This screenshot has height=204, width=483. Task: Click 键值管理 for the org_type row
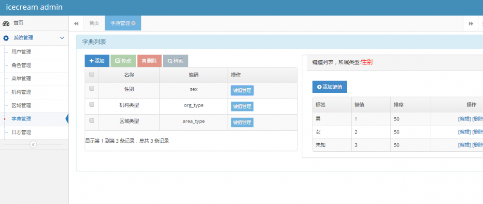[x=242, y=107]
